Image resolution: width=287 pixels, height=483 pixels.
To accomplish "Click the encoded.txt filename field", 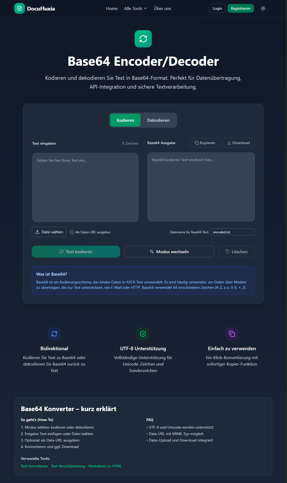I will (233, 232).
